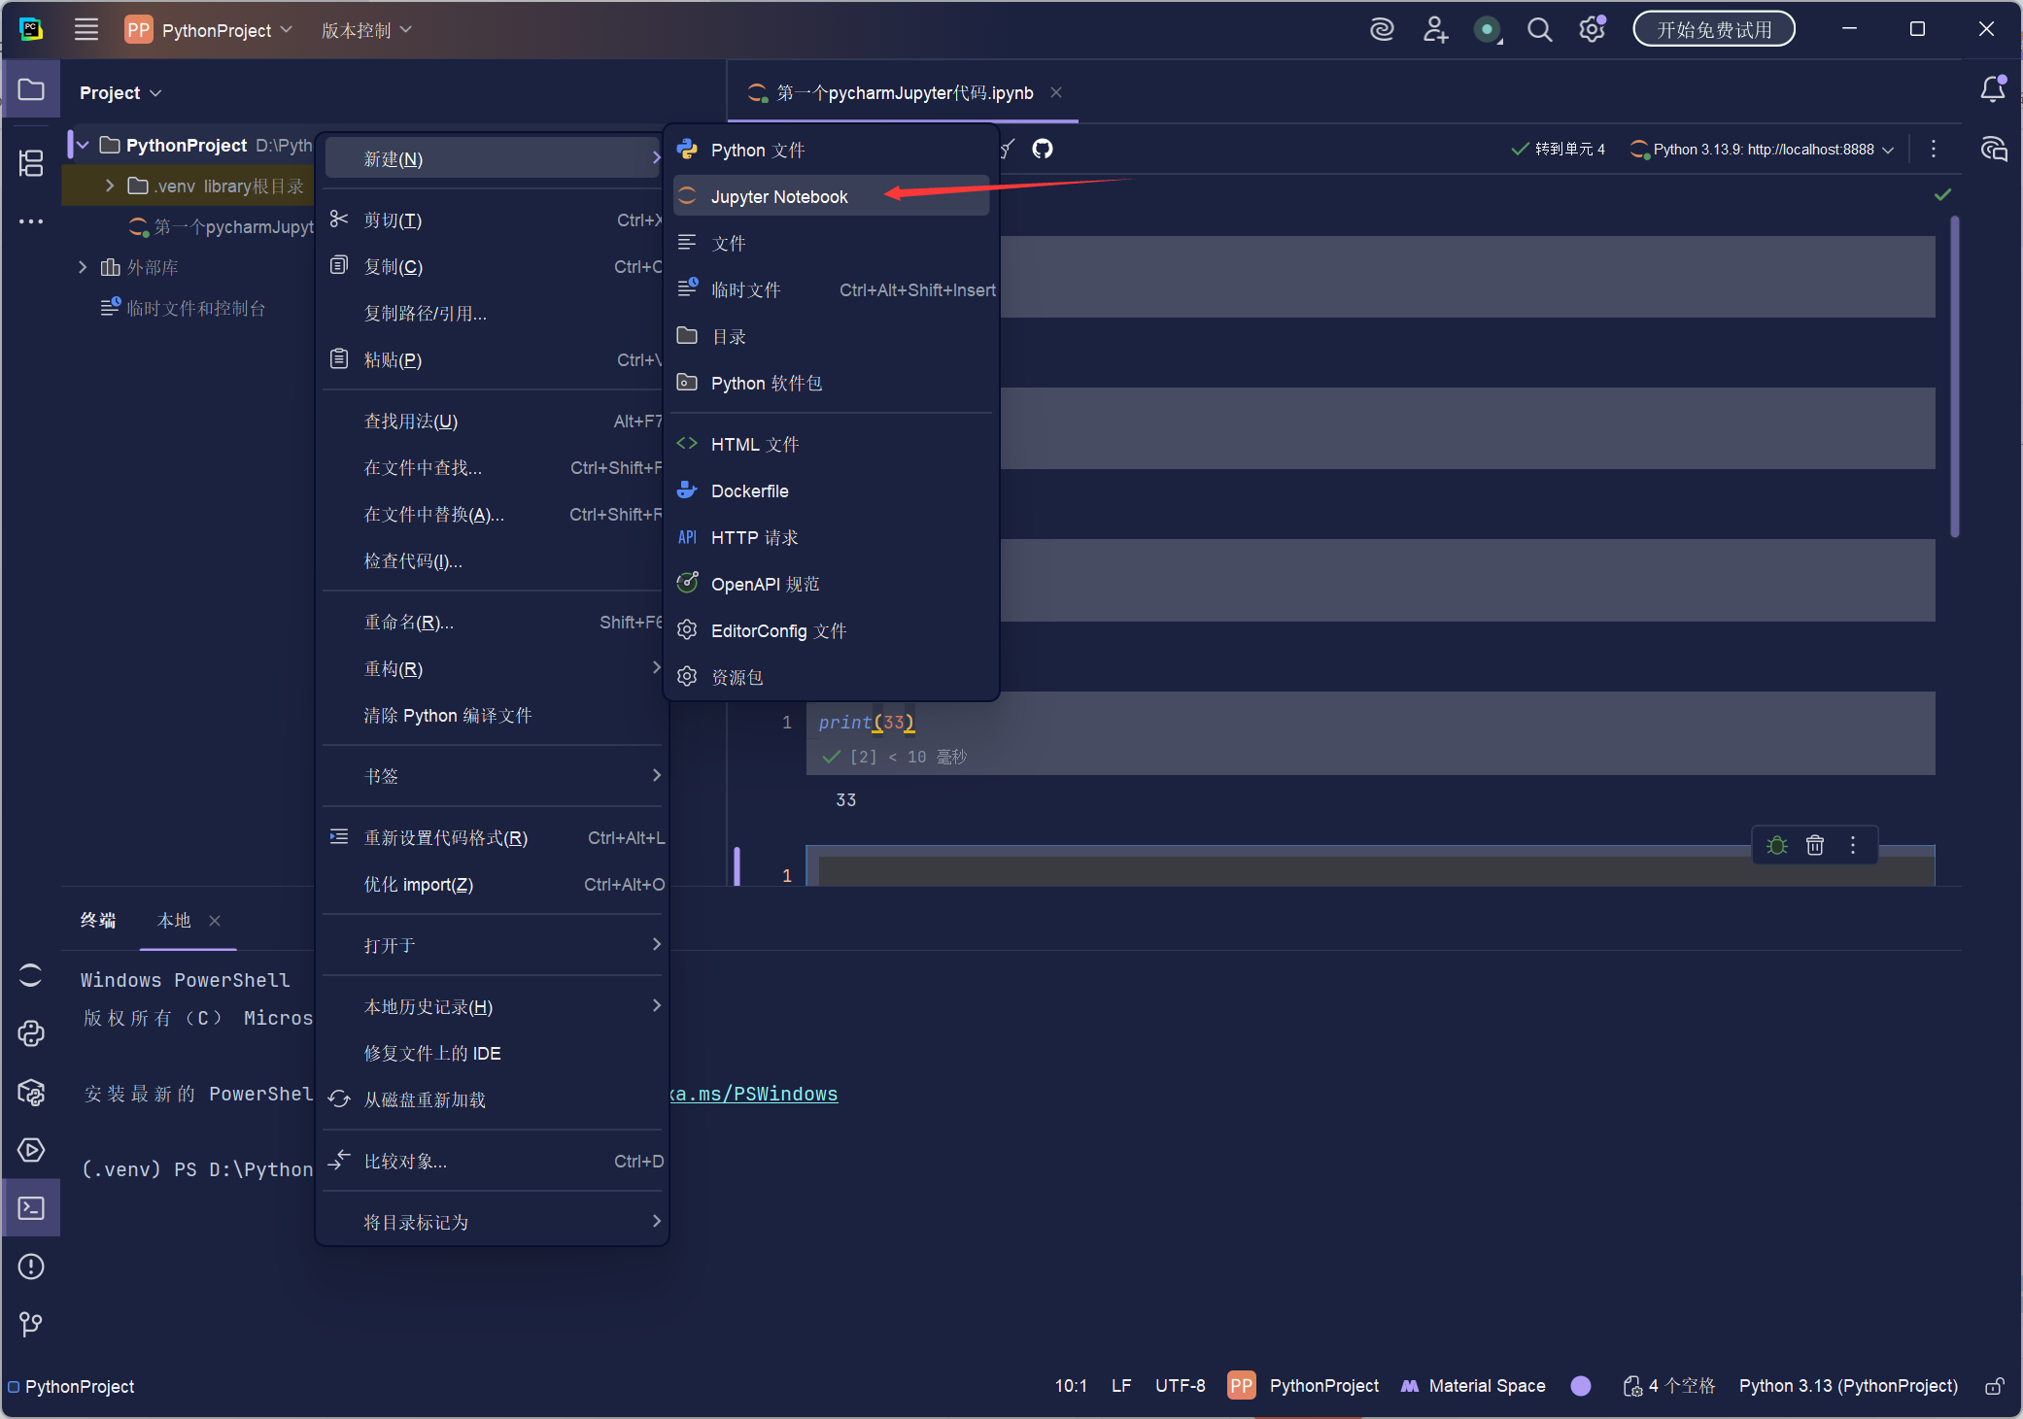This screenshot has height=1419, width=2023.
Task: Open the notifications bell icon
Action: coord(1993,90)
